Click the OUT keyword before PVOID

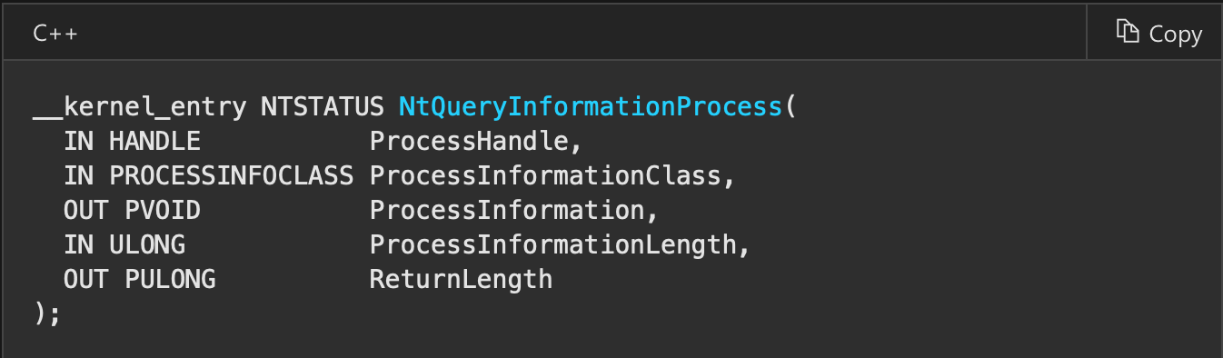tap(86, 211)
